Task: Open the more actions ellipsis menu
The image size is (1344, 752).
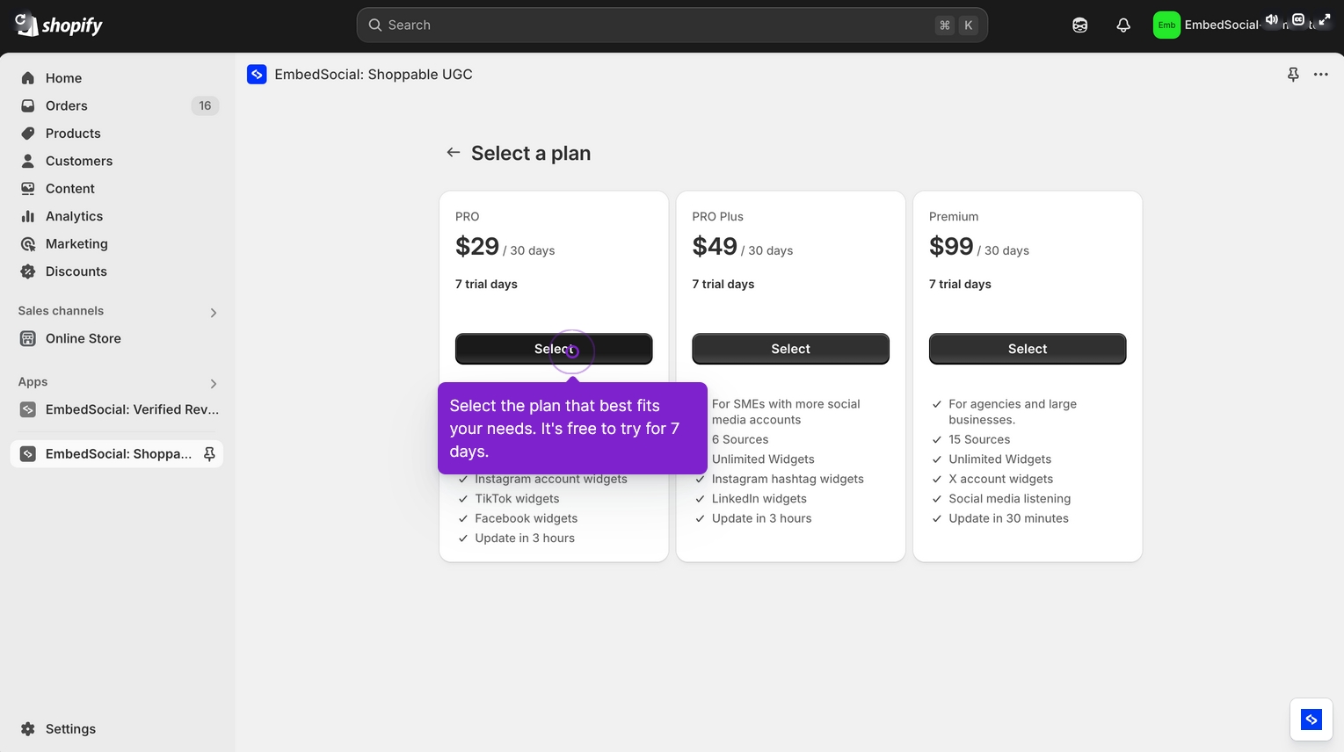Action: [1320, 74]
